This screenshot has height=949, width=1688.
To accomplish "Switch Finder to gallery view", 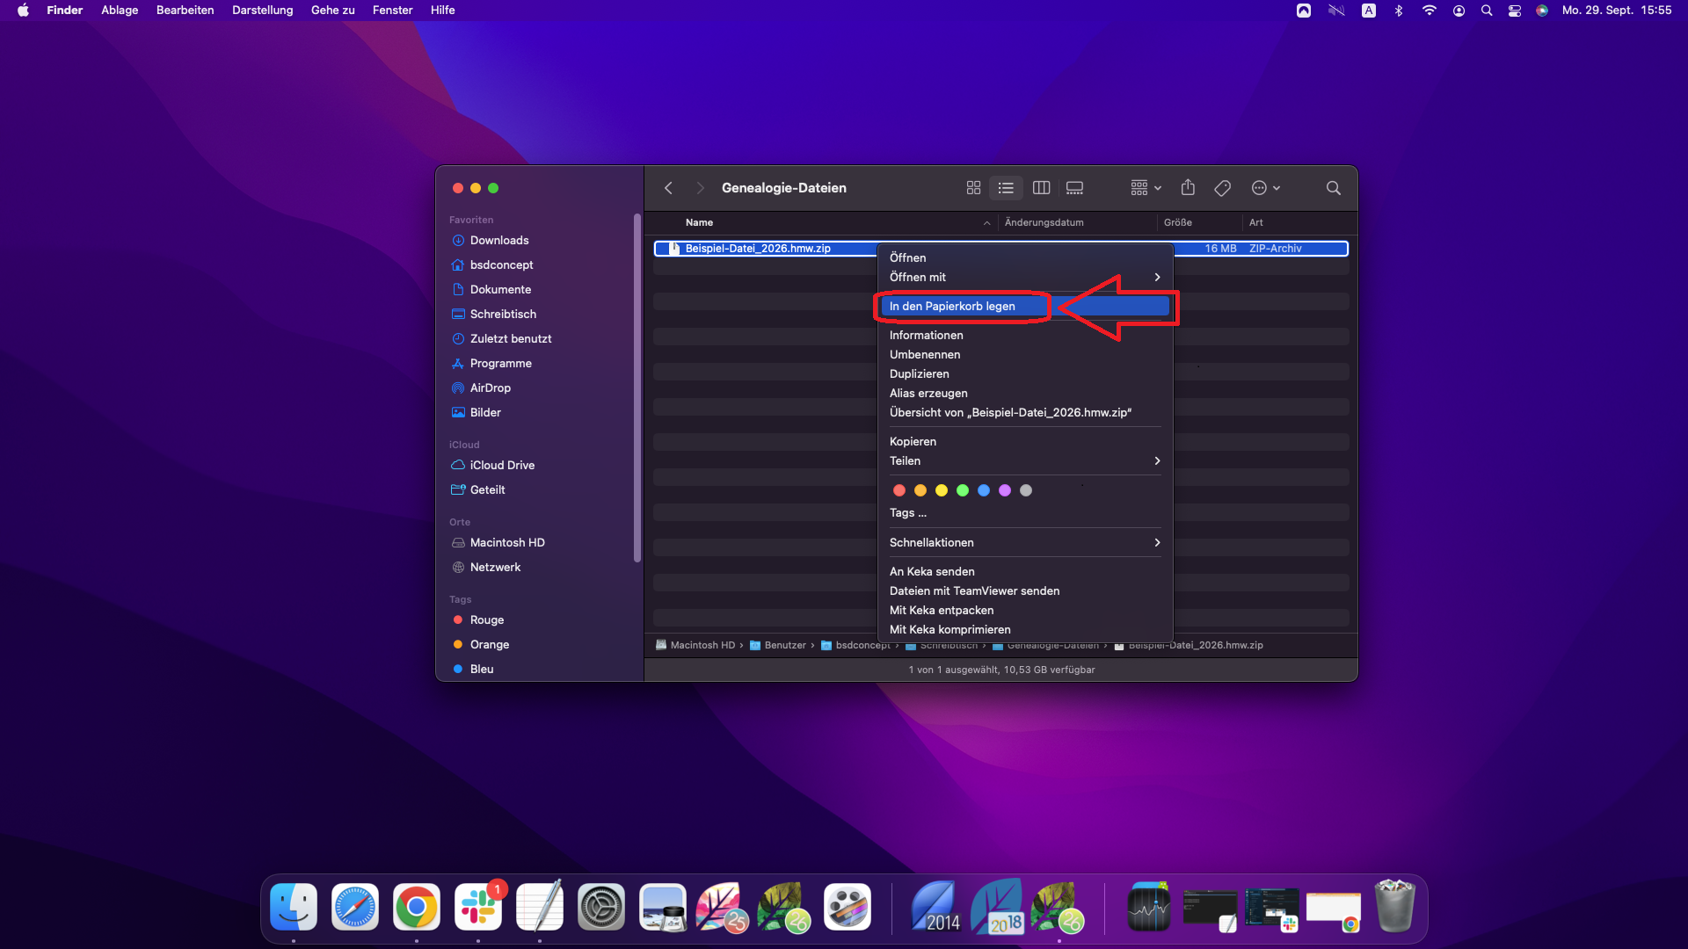I will (1074, 188).
